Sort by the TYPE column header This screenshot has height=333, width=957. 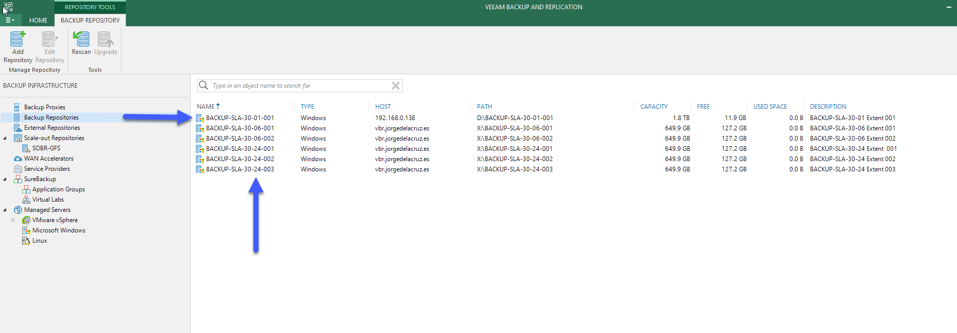pyautogui.click(x=307, y=107)
